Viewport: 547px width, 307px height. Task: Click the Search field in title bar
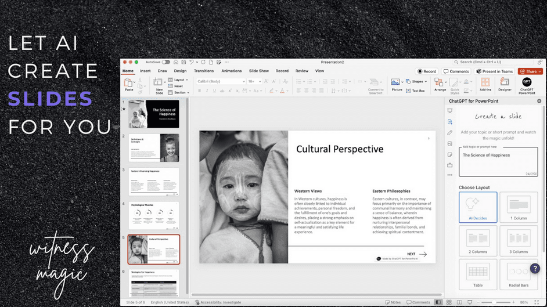click(494, 62)
